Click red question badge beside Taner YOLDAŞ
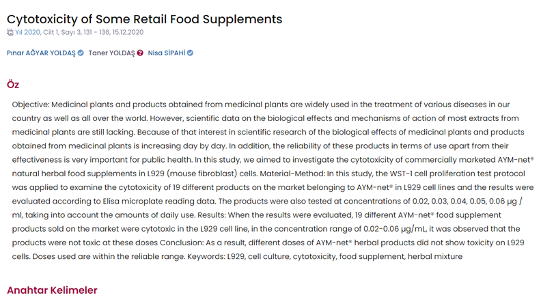The height and width of the screenshot is (302, 541). (140, 53)
